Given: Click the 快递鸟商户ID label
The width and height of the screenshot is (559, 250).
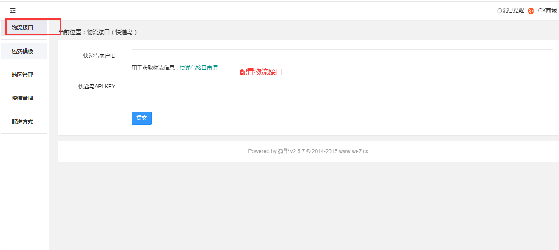Looking at the screenshot, I should (x=99, y=56).
